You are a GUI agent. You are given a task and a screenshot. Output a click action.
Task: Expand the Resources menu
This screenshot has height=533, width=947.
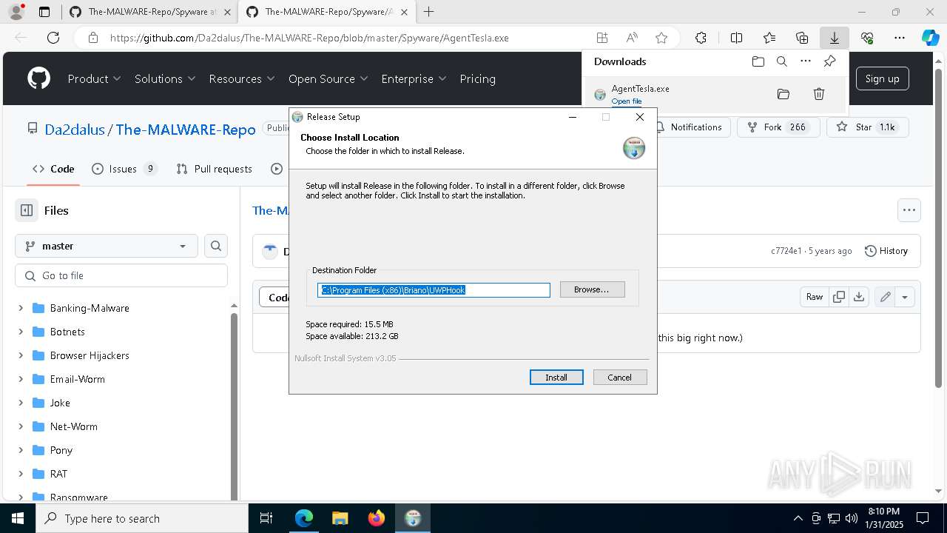242,78
